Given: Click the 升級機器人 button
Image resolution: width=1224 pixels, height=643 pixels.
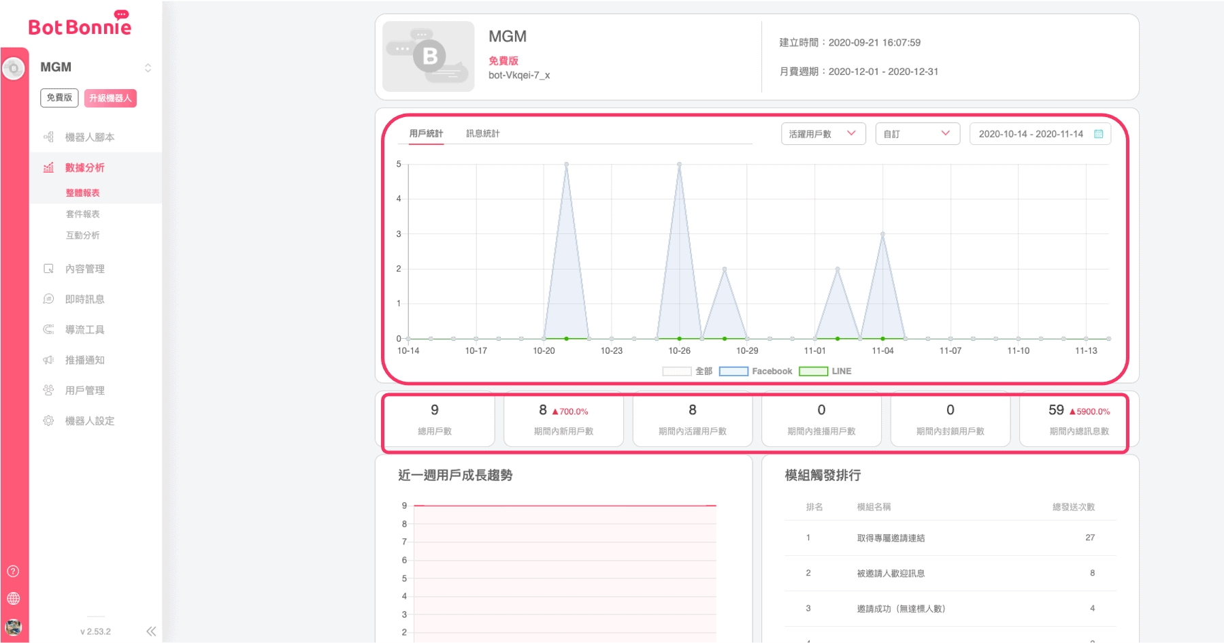Looking at the screenshot, I should (110, 98).
